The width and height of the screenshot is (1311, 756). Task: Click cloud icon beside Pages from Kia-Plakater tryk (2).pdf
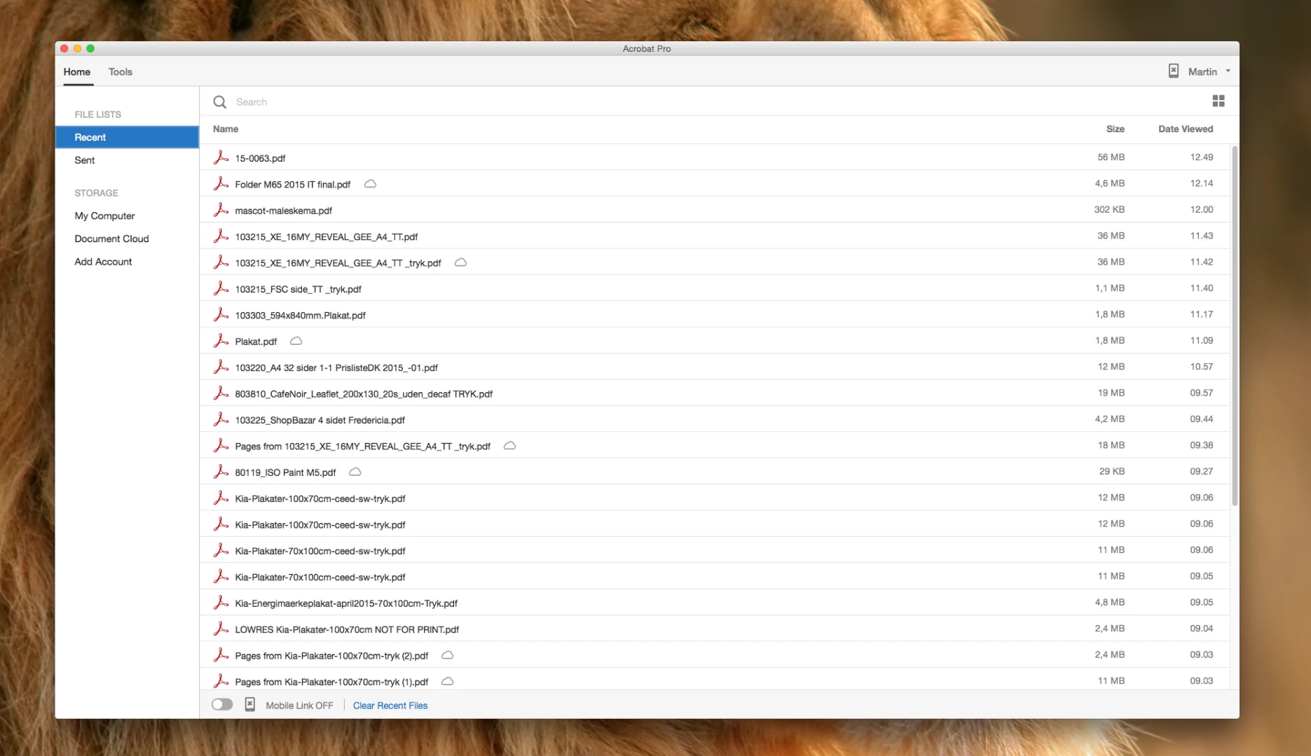click(447, 655)
